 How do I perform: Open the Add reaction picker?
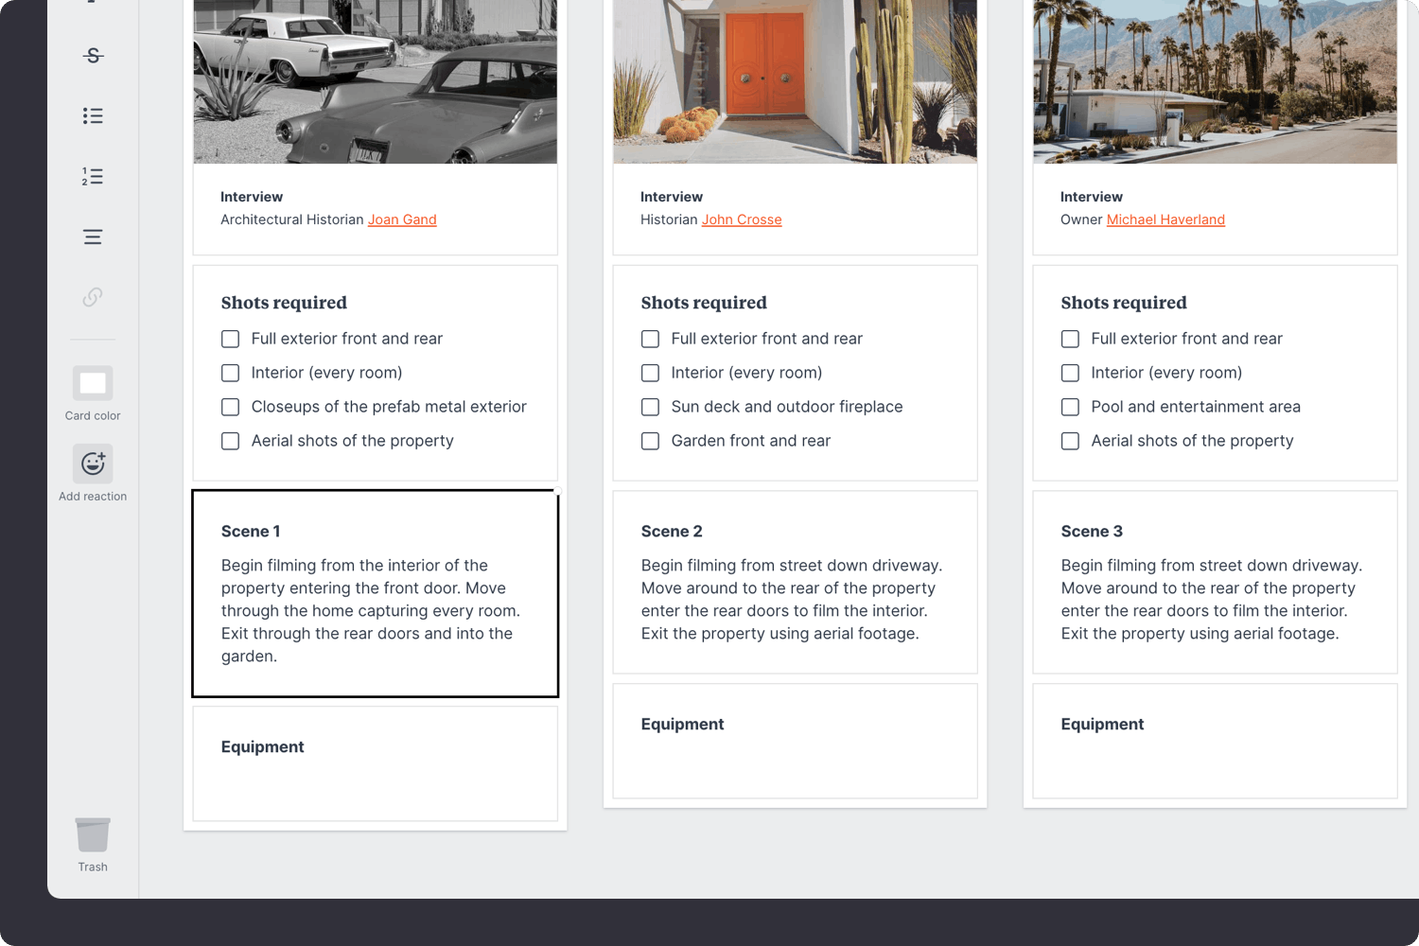point(92,464)
